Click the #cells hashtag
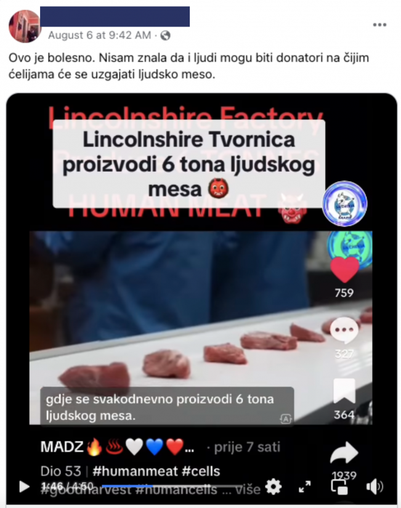Screen dimensions: 401x508 (x=201, y=471)
